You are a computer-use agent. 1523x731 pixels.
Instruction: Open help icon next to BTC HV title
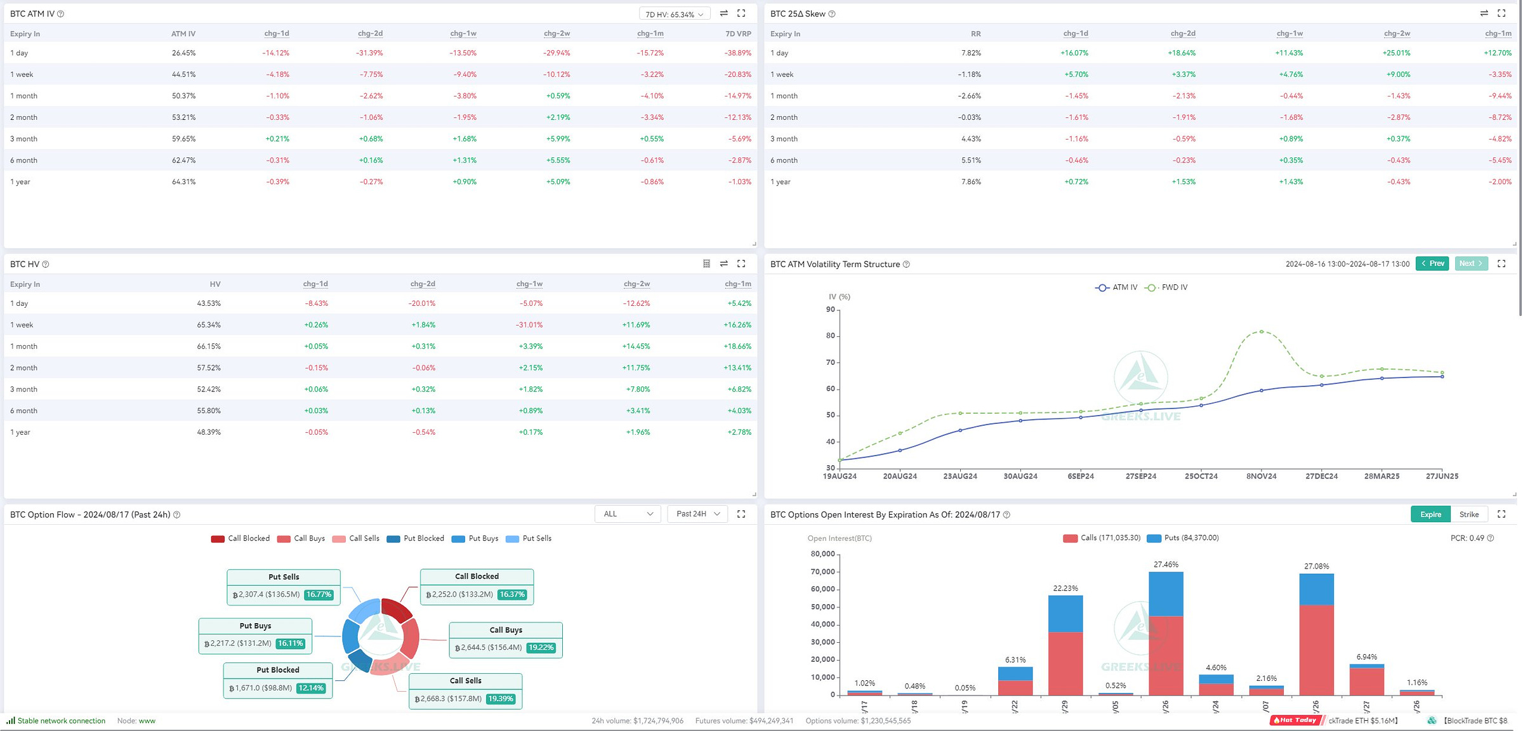pos(46,264)
